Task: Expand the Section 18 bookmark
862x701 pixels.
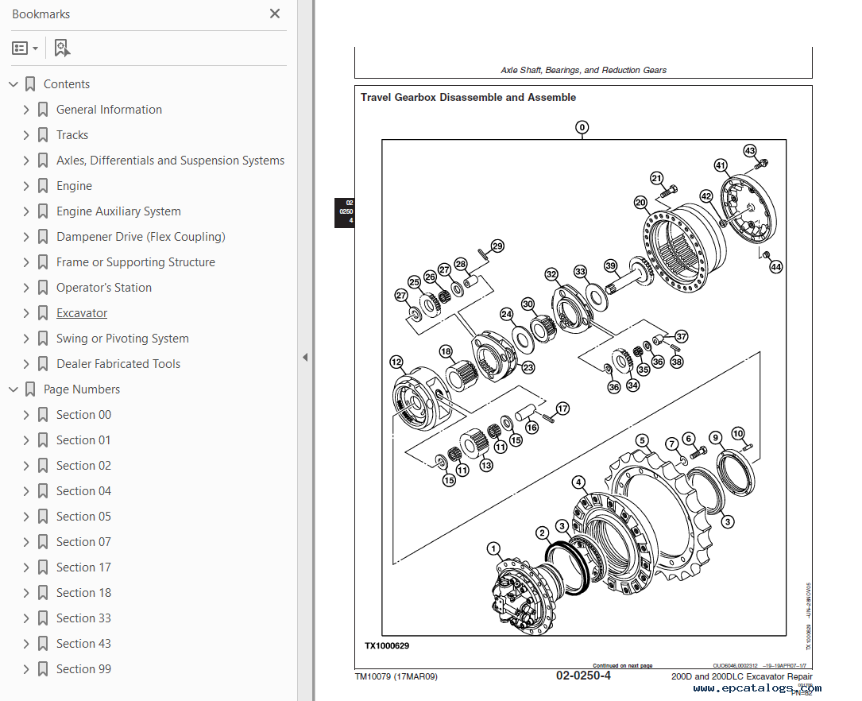Action: (26, 593)
